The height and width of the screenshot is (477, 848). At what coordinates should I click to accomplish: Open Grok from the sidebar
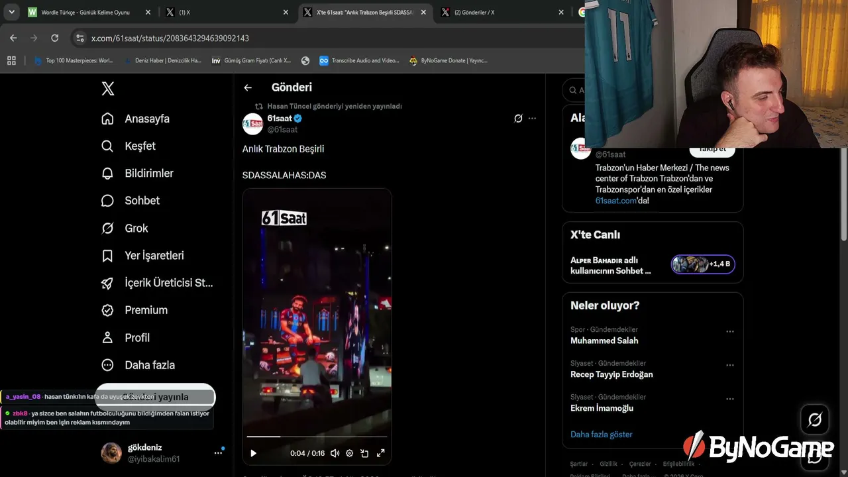[x=125, y=228]
